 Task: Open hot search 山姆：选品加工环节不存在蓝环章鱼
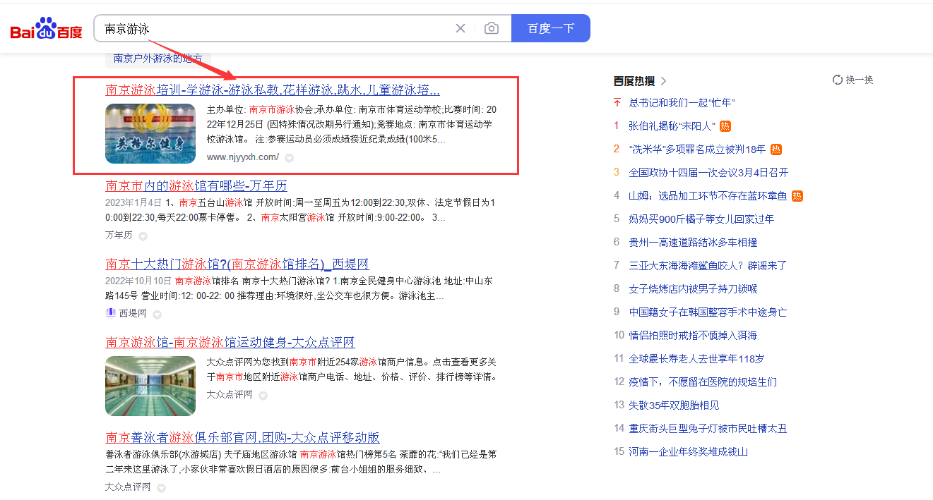tap(708, 196)
